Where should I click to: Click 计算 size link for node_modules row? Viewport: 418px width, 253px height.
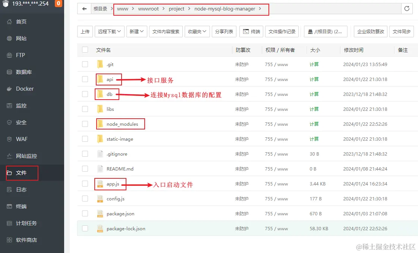tap(314, 124)
